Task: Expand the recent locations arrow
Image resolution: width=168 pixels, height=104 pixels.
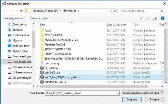Action: click(x=17, y=11)
